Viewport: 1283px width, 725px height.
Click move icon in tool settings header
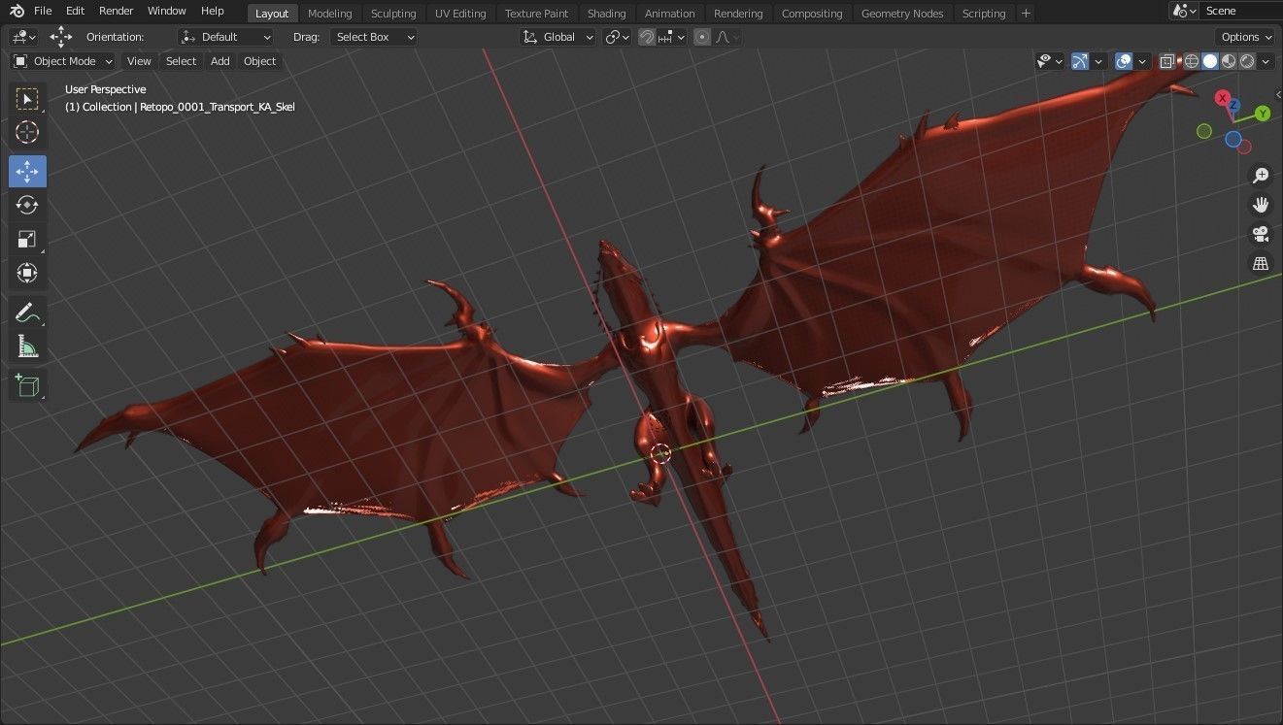coord(60,37)
